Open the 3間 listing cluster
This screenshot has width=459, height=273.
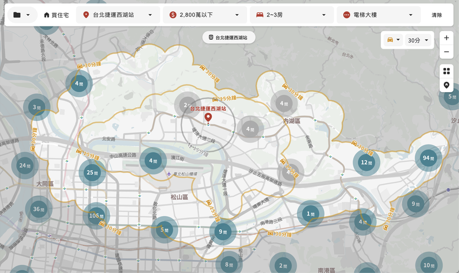click(x=36, y=107)
